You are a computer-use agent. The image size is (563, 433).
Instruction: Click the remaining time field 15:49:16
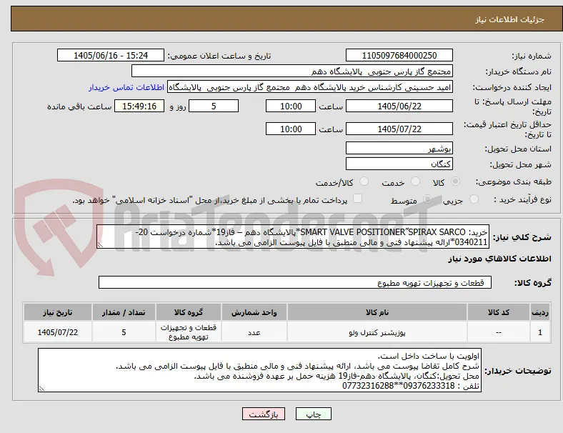click(x=139, y=106)
